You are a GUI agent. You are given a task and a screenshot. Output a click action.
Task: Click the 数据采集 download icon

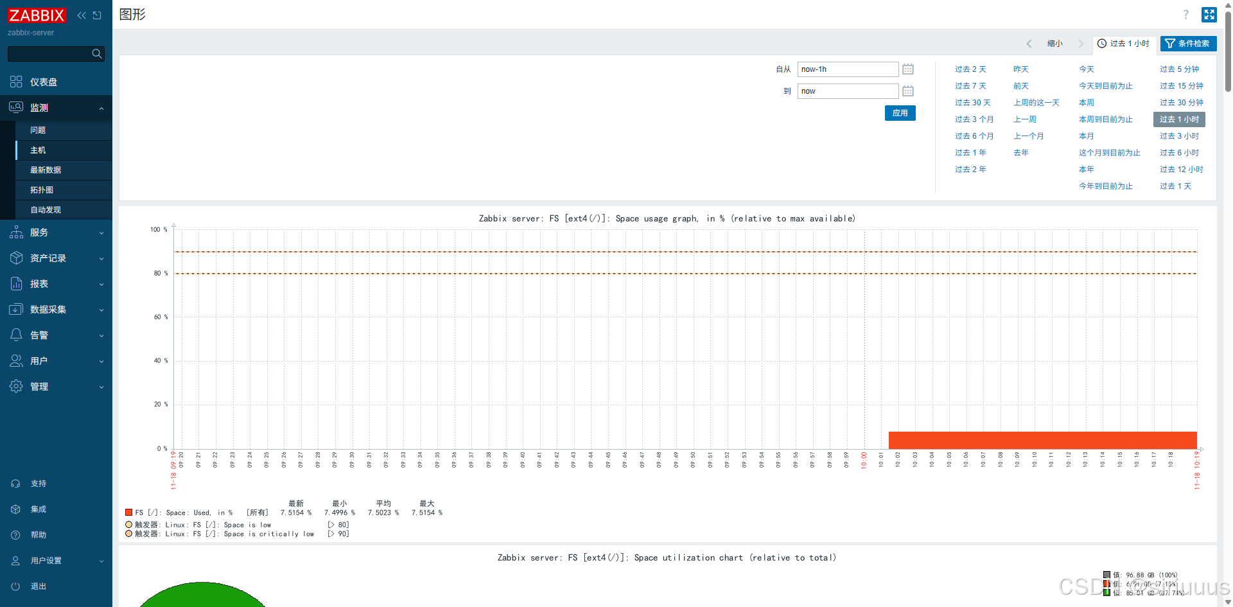(16, 310)
